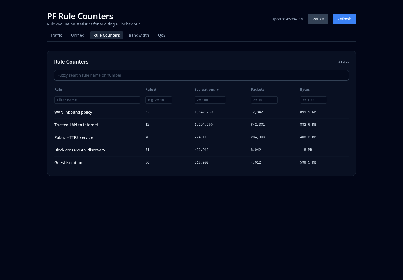Image resolution: width=403 pixels, height=280 pixels.
Task: Select the Guest isolation rule
Action: pyautogui.click(x=201, y=163)
